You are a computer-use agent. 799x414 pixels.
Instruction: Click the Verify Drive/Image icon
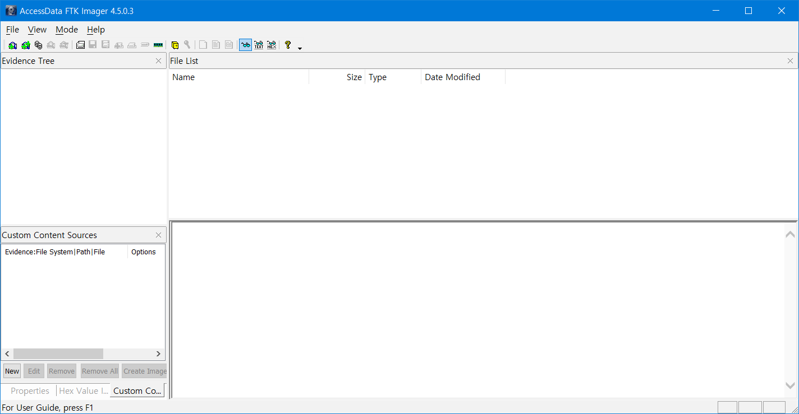[145, 45]
